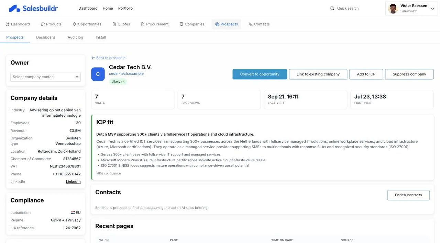
Task: Click the Likely fit badge
Action: pos(118,82)
